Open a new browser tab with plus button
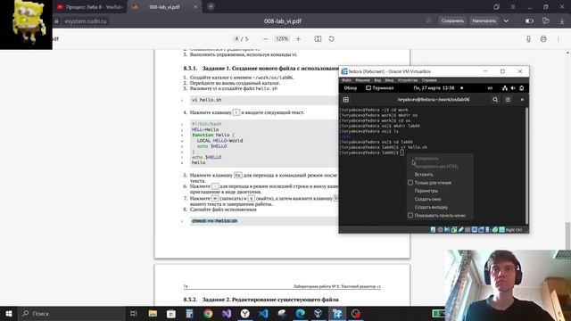Screen dimensions: 571x321 (x=211, y=6)
